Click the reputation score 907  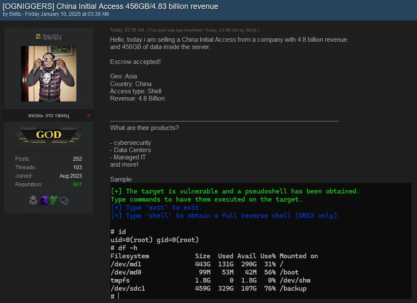tap(77, 184)
